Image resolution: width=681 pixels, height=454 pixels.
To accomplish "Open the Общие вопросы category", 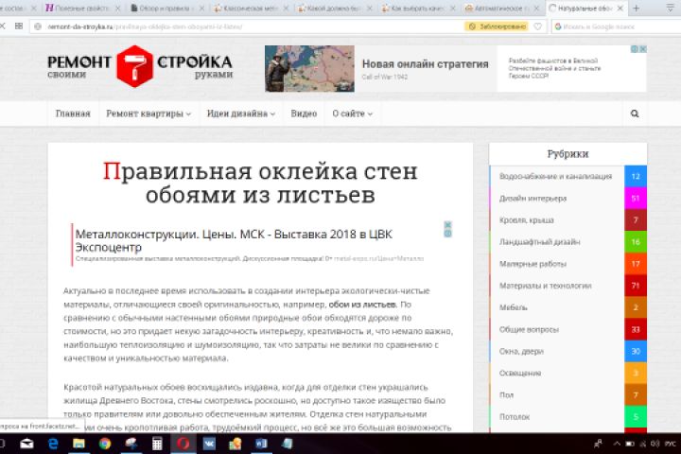I will coord(529,329).
